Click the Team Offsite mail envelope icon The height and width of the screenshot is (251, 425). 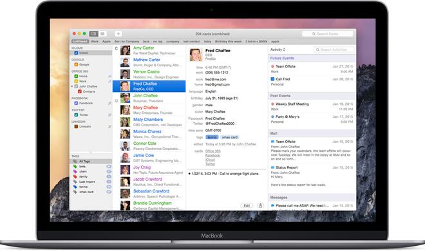click(x=272, y=142)
